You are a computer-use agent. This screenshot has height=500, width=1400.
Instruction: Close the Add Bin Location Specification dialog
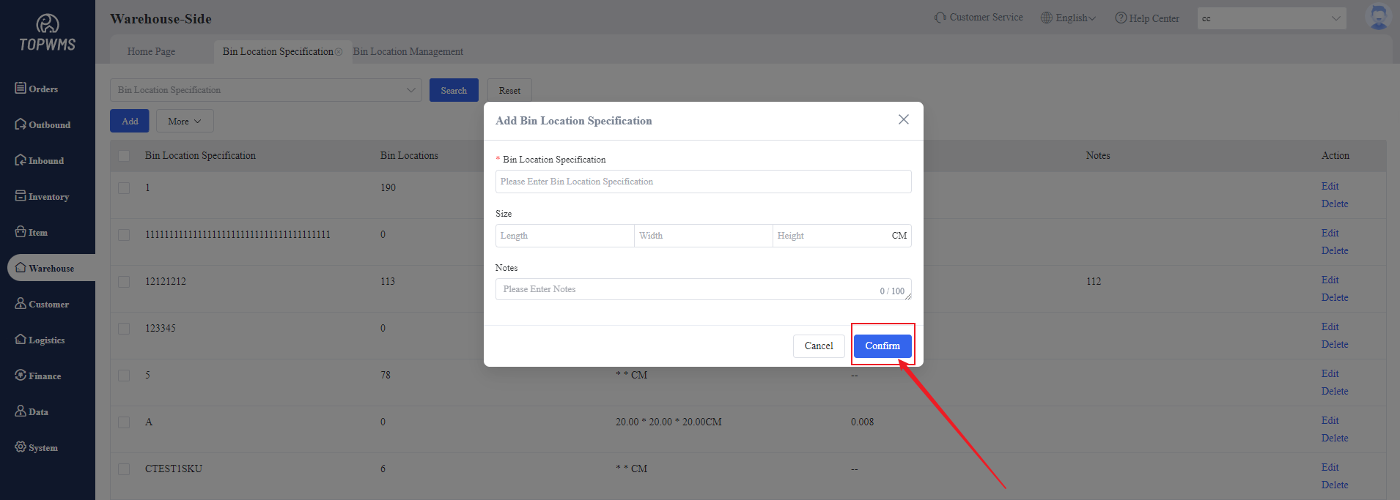pyautogui.click(x=903, y=119)
